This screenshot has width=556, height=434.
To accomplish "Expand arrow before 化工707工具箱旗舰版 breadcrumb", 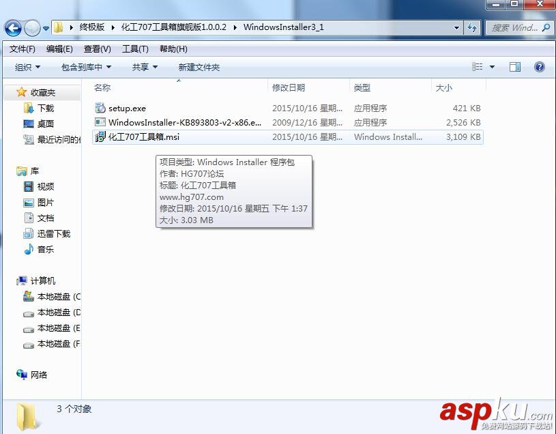I will [x=113, y=28].
